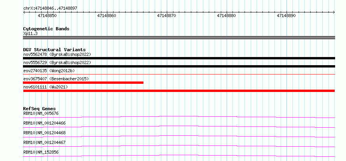Viewport: 346px width, 161px height.
Task: Select the Cytogenetic Bands track heading
Action: pos(46,29)
